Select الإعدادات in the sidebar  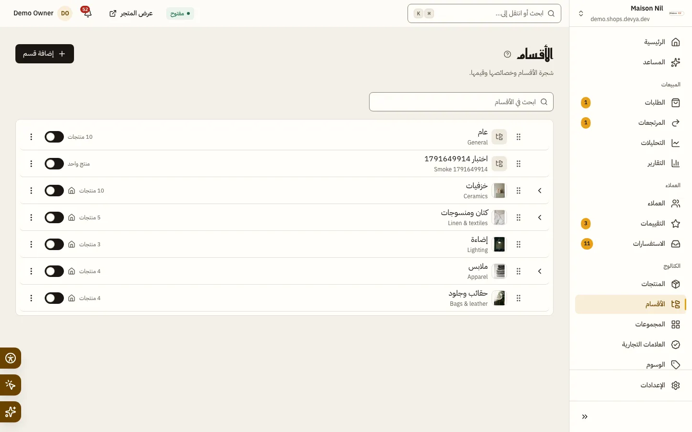coord(630,385)
